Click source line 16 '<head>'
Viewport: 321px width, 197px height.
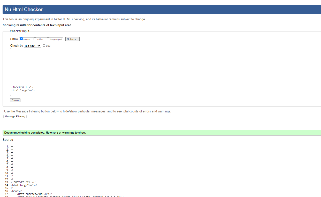(15, 191)
